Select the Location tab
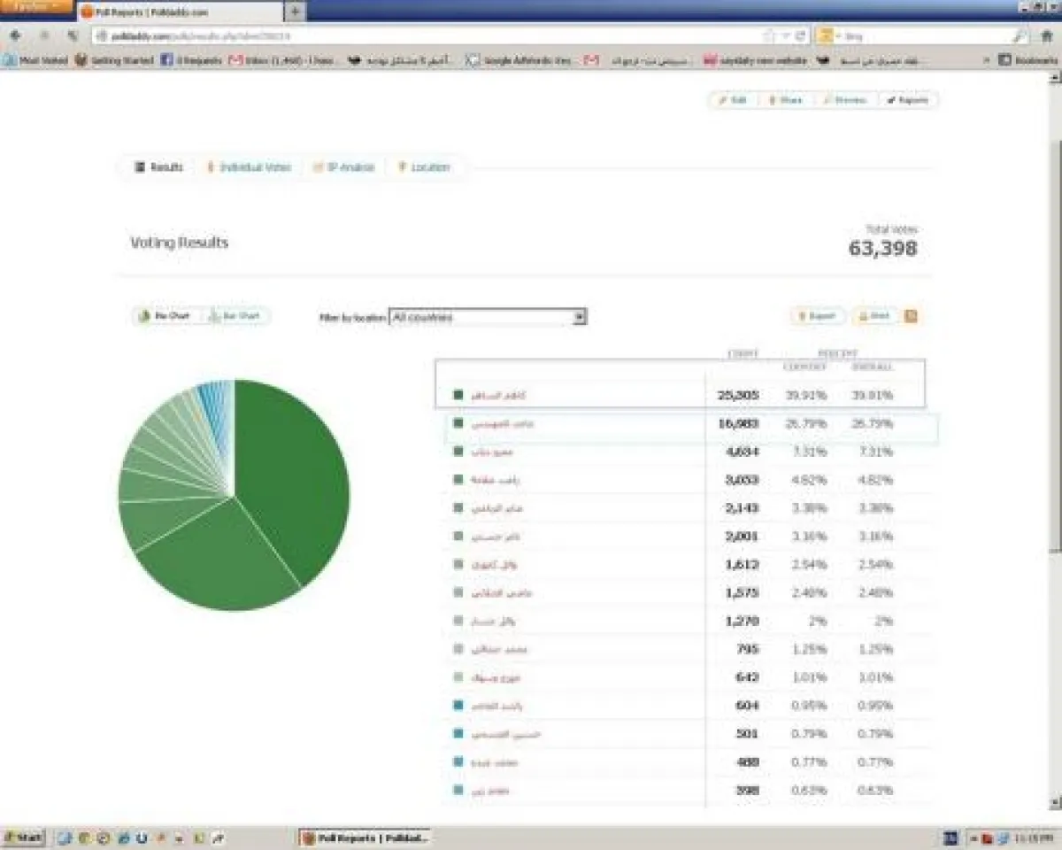The width and height of the screenshot is (1062, 850). pyautogui.click(x=424, y=167)
